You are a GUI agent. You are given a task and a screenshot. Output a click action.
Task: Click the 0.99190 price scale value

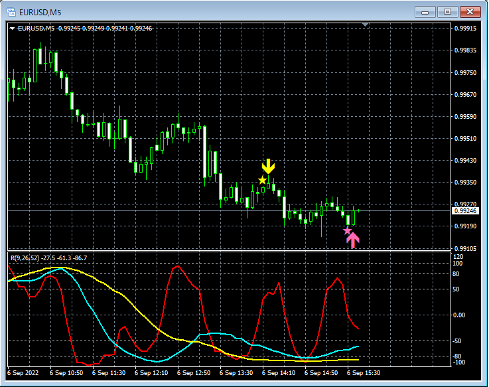point(465,226)
